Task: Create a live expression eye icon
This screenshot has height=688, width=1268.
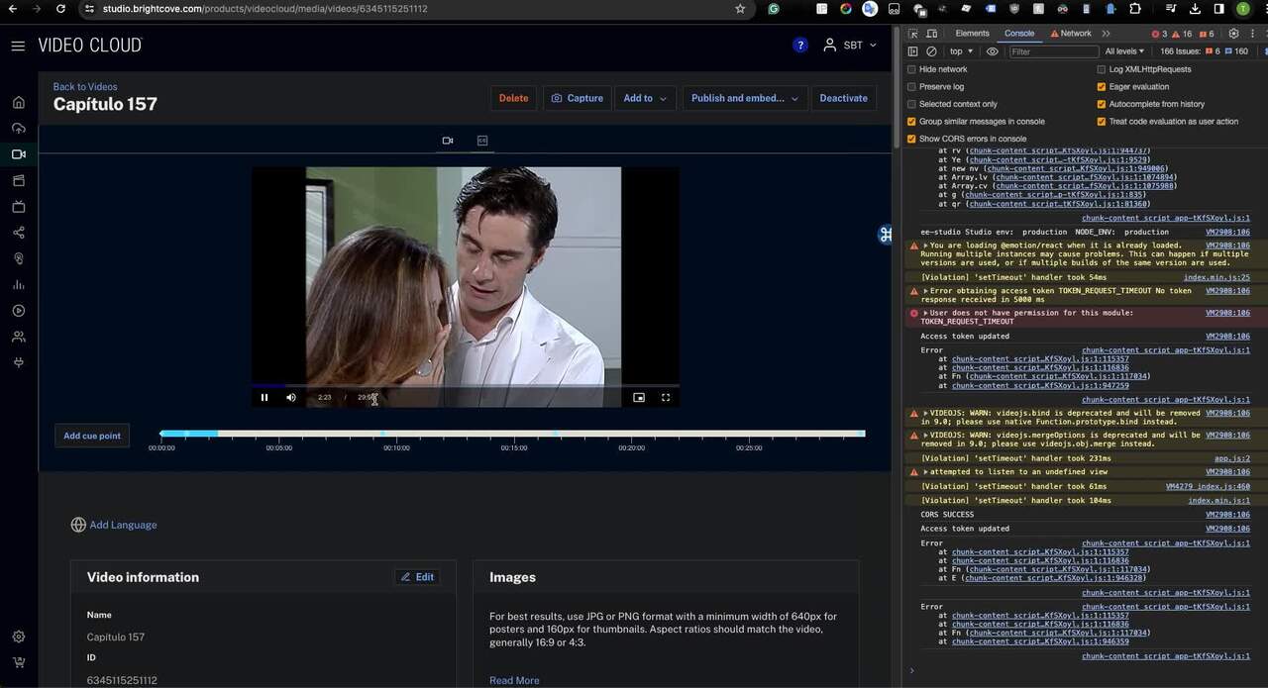Action: (993, 51)
